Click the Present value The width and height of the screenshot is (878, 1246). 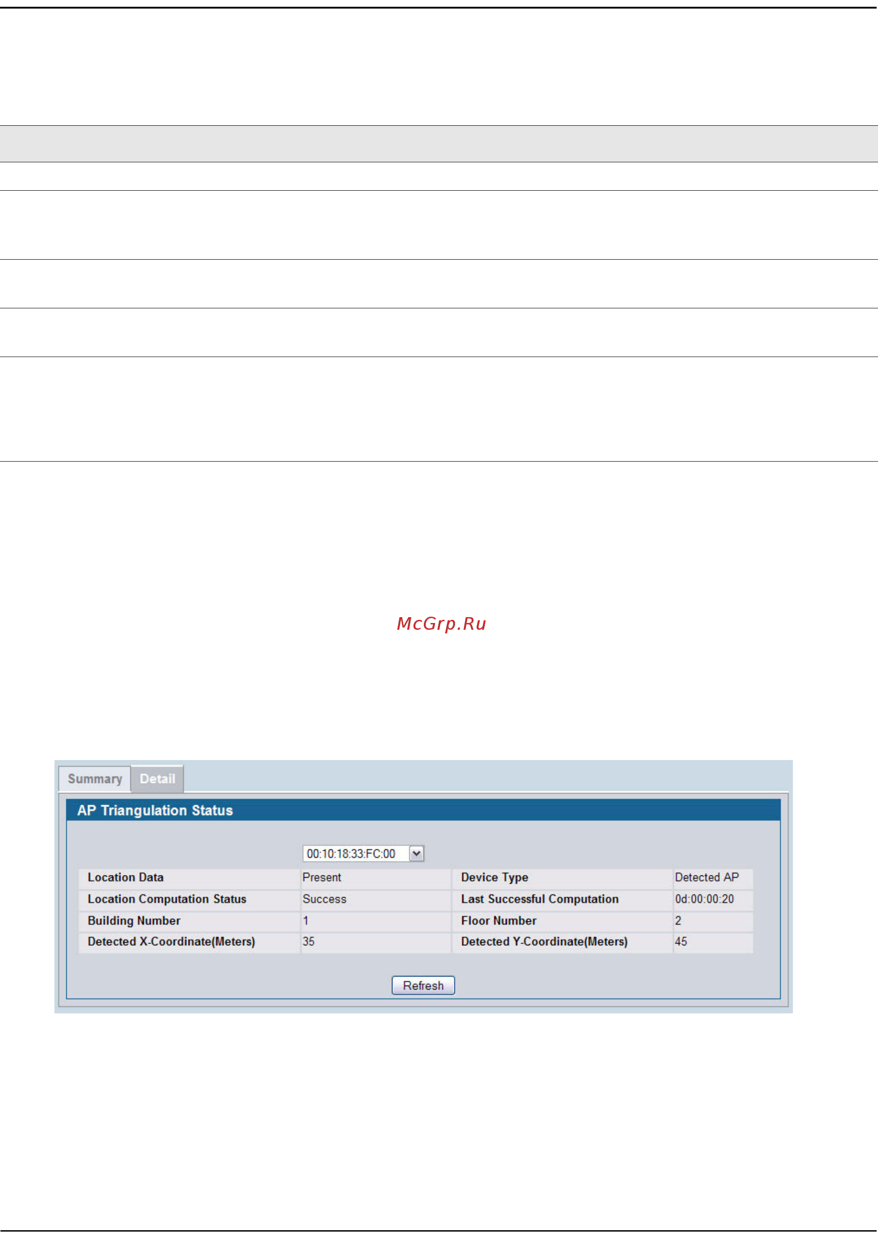322,877
